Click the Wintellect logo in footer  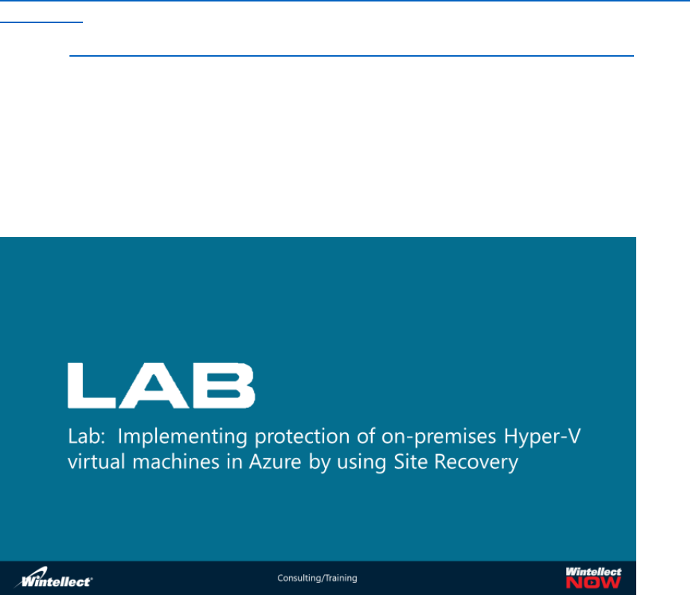point(54,577)
